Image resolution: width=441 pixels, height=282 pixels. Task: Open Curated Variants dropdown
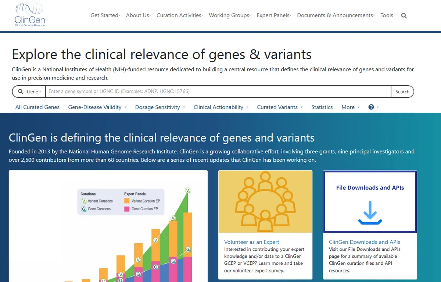[x=280, y=107]
